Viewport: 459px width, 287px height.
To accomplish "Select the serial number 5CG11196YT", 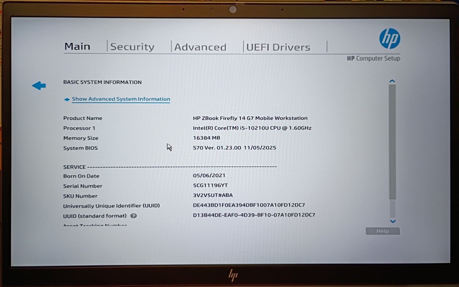I will click(x=210, y=185).
